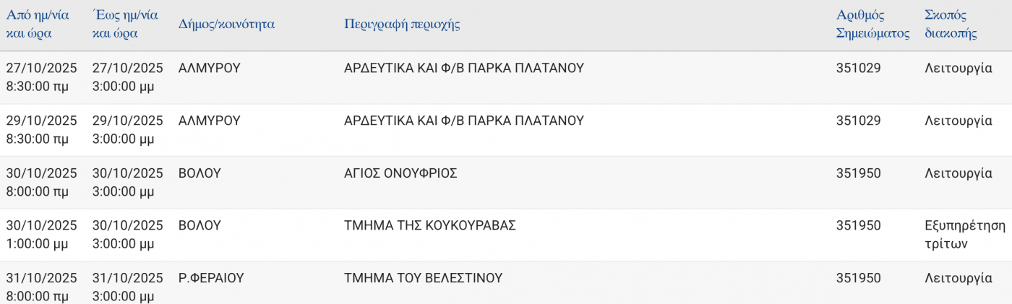
Task: Click start date 27/10/2025 8:30:00 πμ
Action: tap(41, 77)
